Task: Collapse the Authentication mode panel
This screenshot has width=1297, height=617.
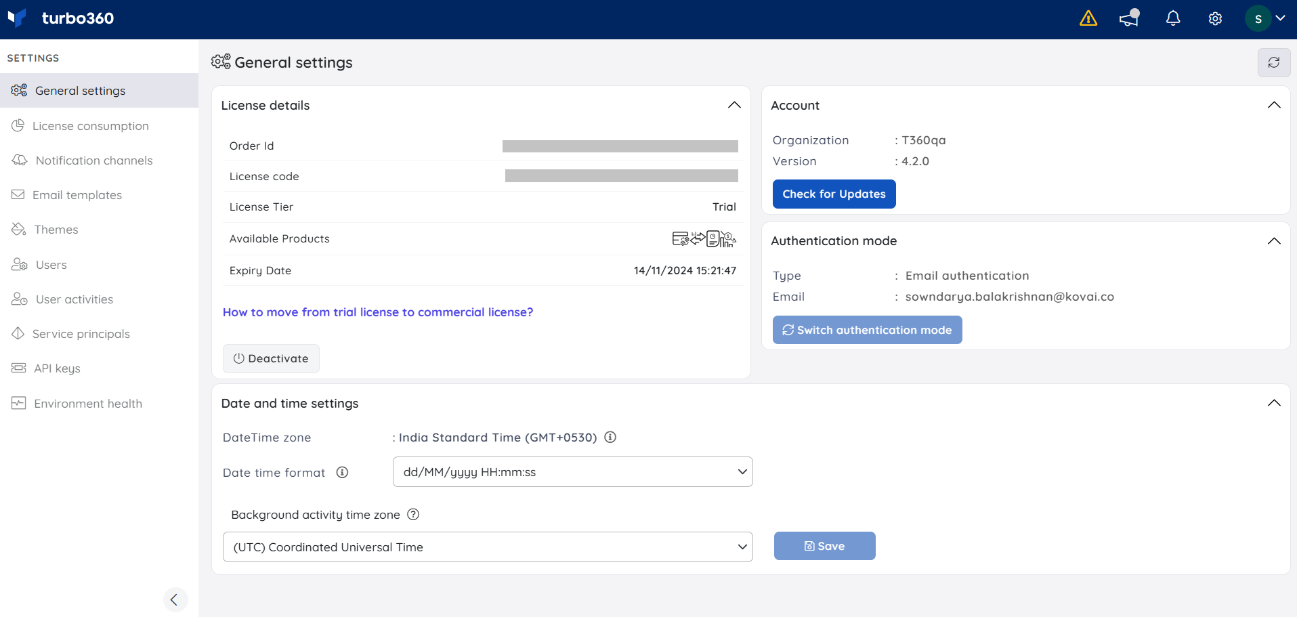Action: pos(1274,241)
